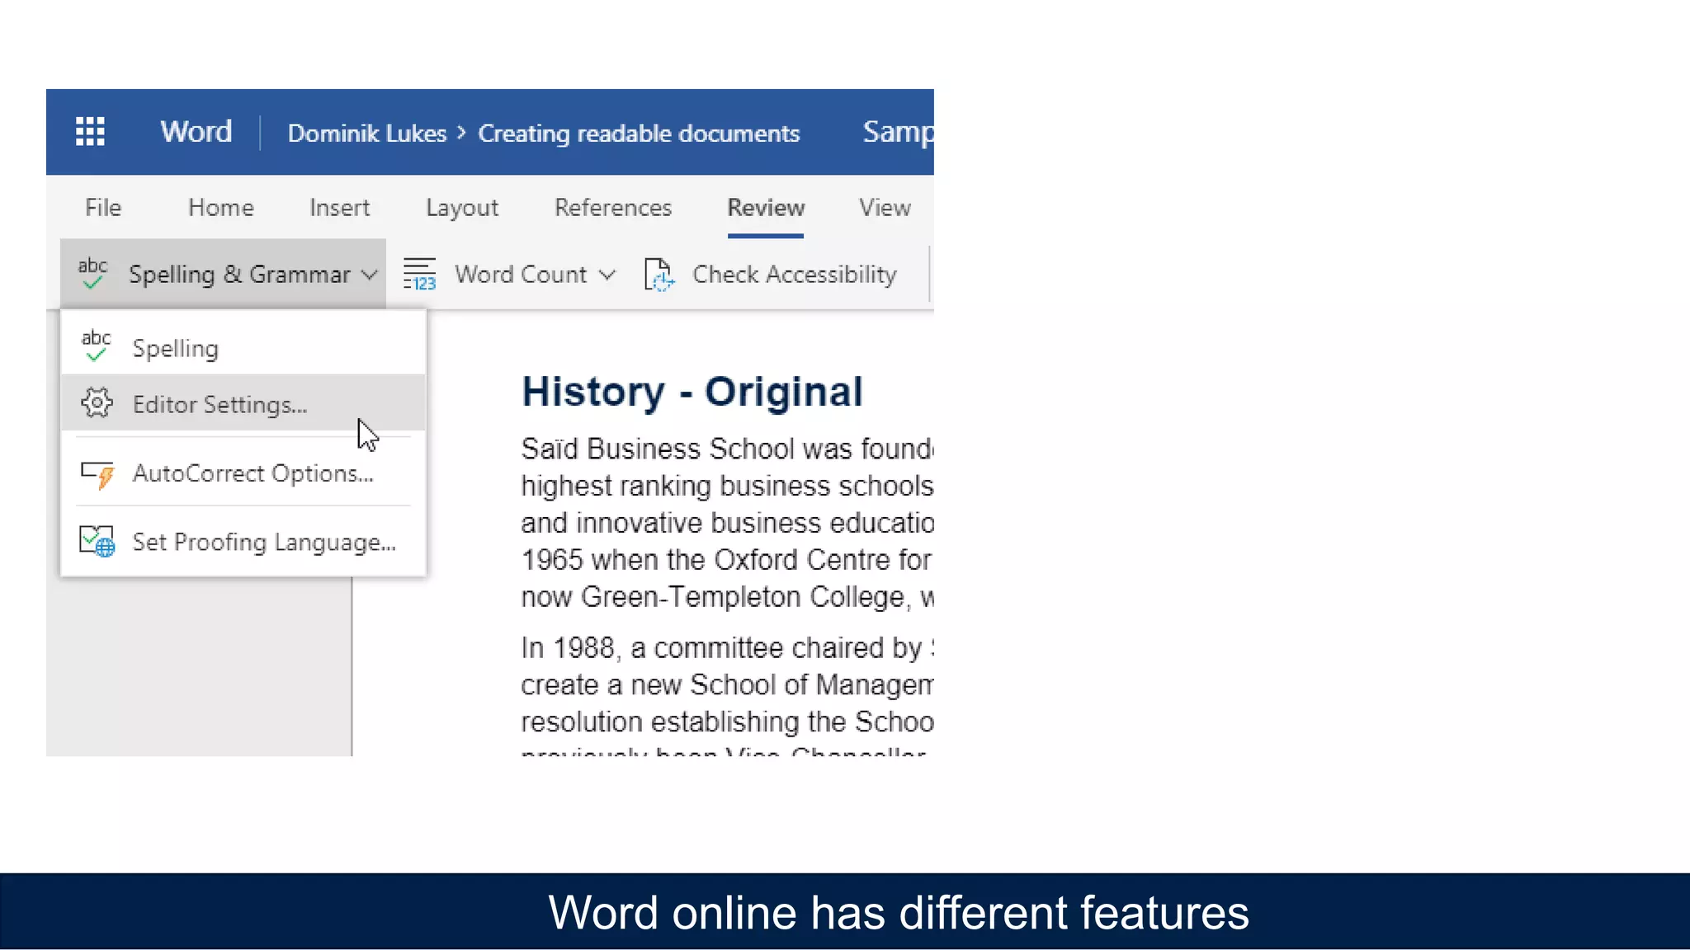Go to the View tab
Viewport: 1690px width, 950px height.
[x=885, y=208]
